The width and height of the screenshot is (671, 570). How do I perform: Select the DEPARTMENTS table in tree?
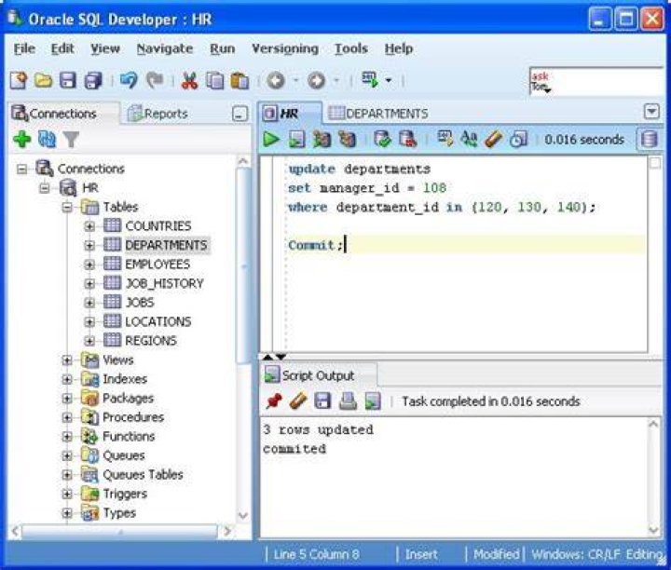(166, 246)
